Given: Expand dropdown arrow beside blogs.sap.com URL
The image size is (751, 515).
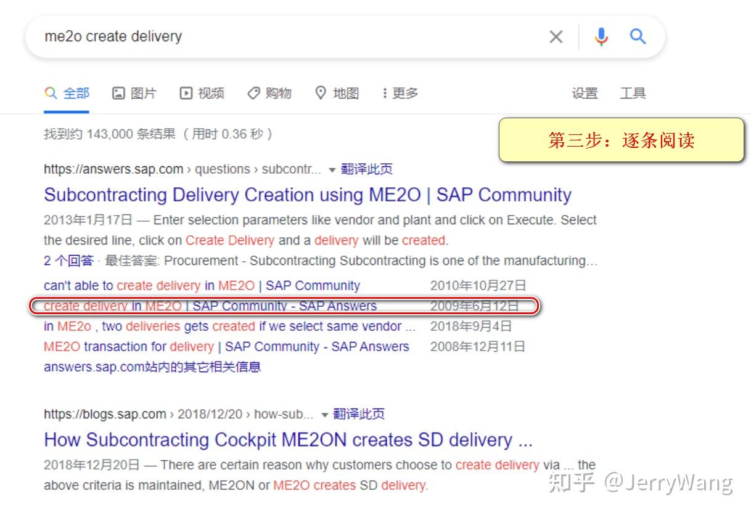Looking at the screenshot, I should (324, 415).
